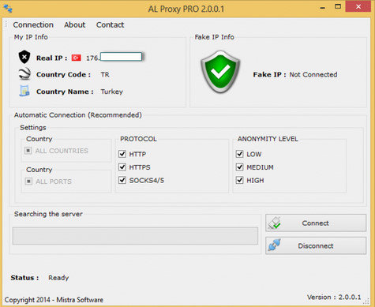The width and height of the screenshot is (375, 307).
Task: Uncheck the MEDIUM anonymity level
Action: coord(239,167)
